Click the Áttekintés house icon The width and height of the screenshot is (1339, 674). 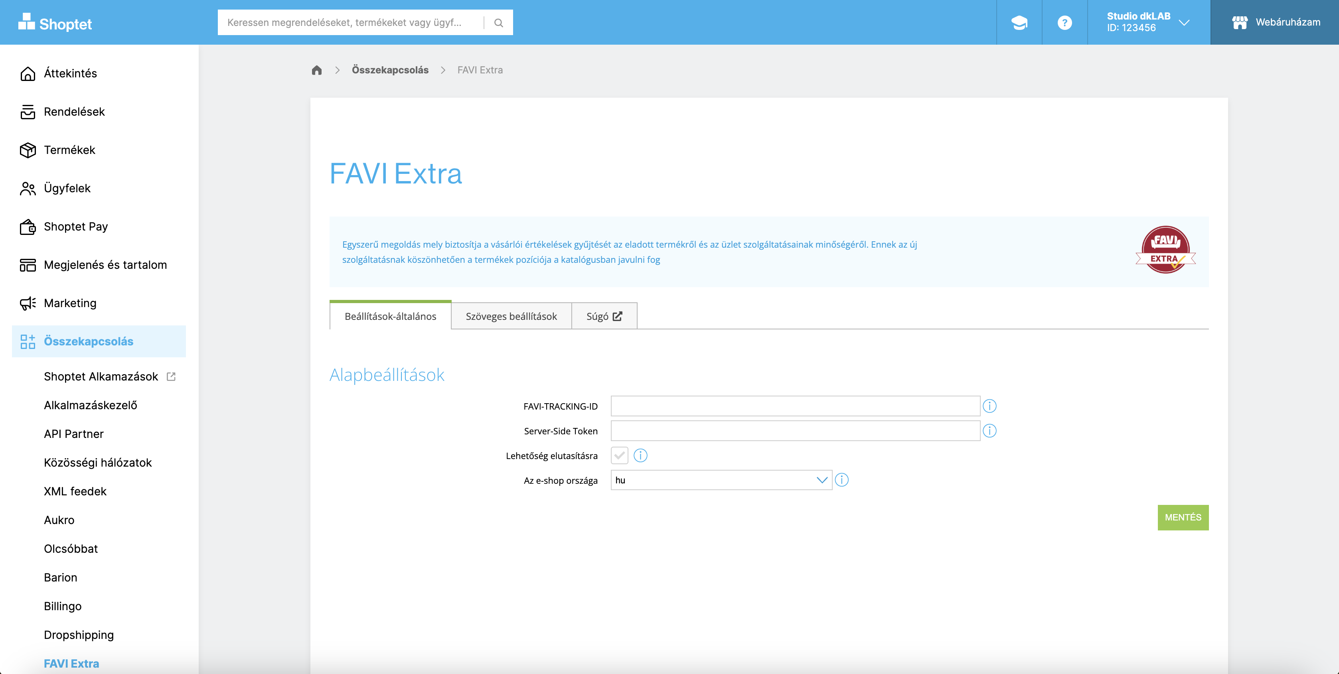[28, 73]
